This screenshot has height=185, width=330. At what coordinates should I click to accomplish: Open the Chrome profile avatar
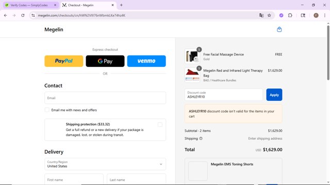click(x=316, y=15)
